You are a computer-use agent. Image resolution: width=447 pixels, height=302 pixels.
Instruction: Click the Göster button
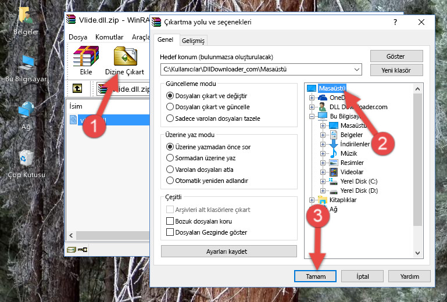(396, 56)
